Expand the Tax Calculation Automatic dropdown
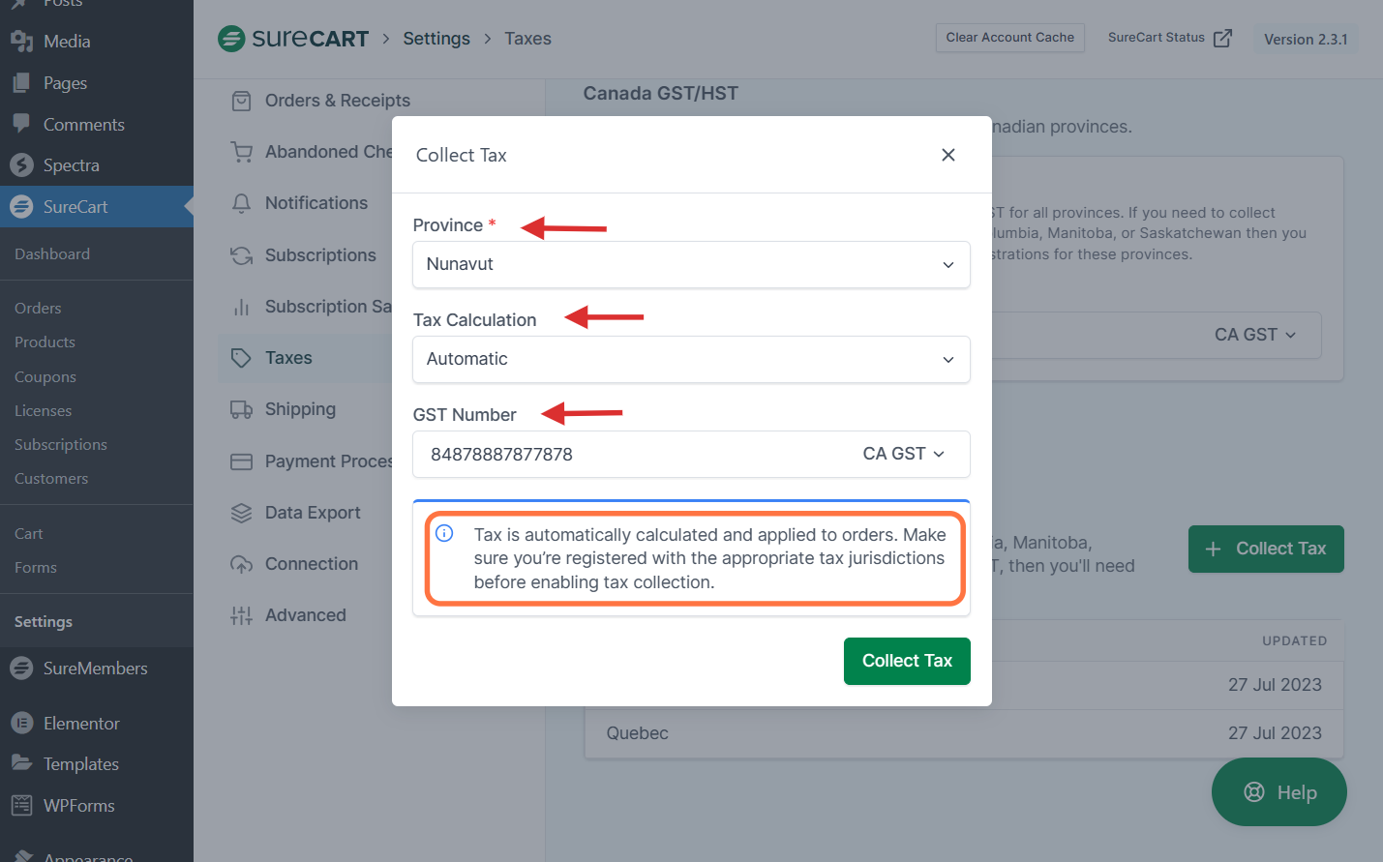This screenshot has width=1383, height=862. click(x=691, y=359)
